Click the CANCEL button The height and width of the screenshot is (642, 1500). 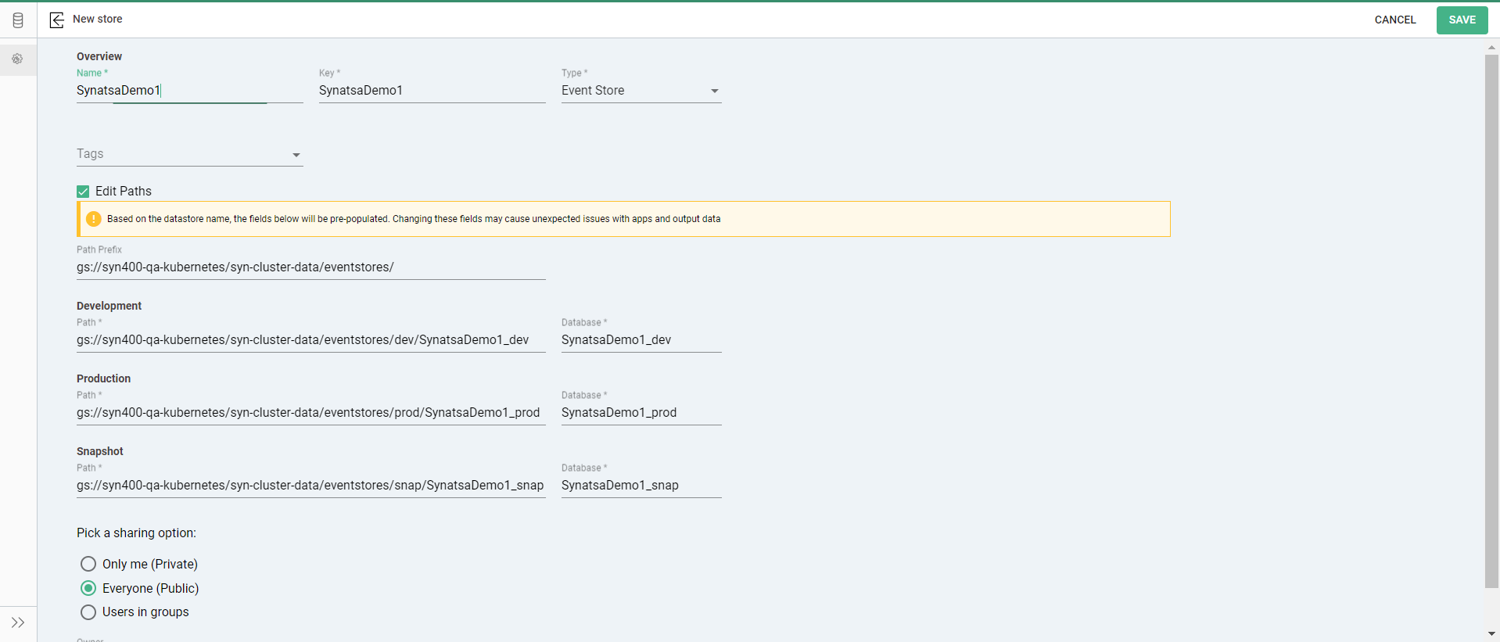click(1394, 20)
